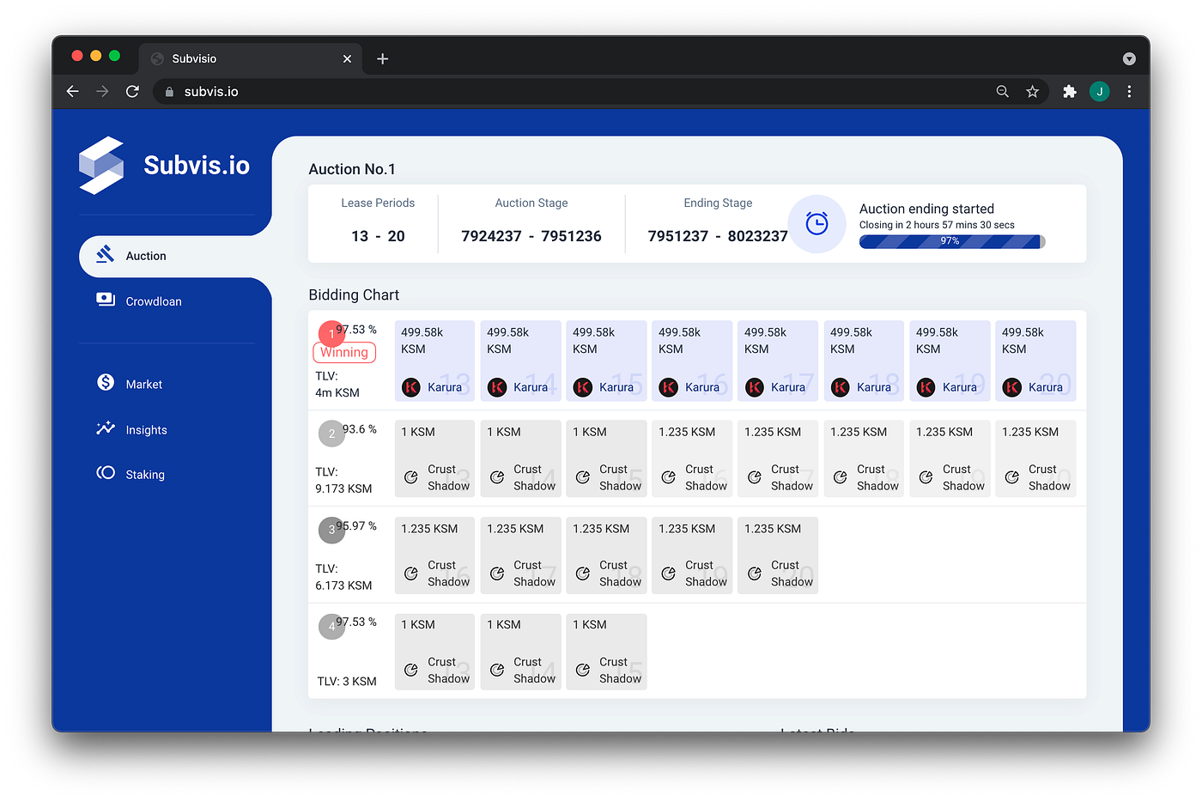Screen dimensions: 1202x801
Task: Click 'Auction ending started' text
Action: [926, 209]
